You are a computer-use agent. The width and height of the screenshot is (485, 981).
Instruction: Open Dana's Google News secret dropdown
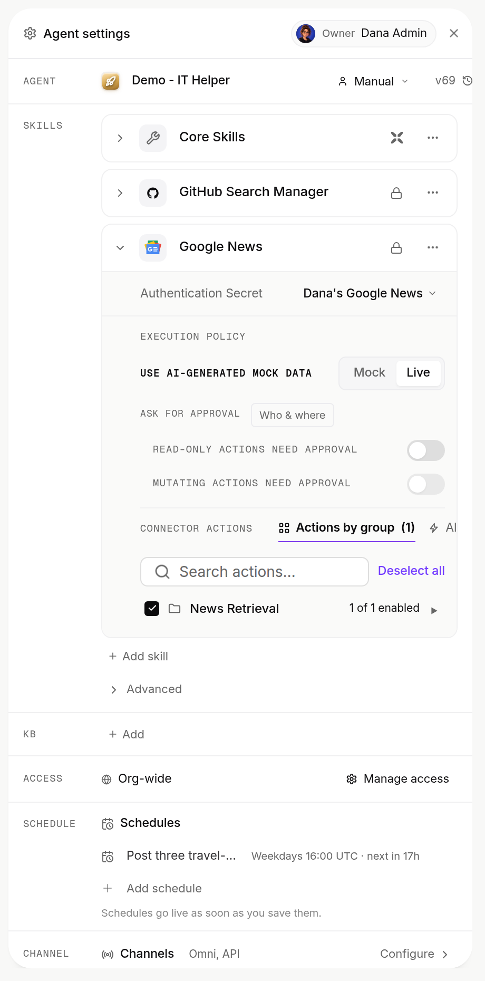click(x=370, y=293)
